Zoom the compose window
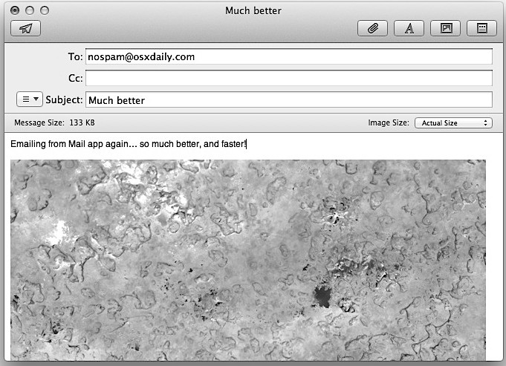Screen dimensions: 506x366 45,10
